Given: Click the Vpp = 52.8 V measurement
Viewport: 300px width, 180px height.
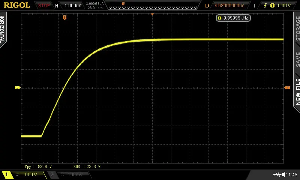Looking at the screenshot, I should 38,166.
